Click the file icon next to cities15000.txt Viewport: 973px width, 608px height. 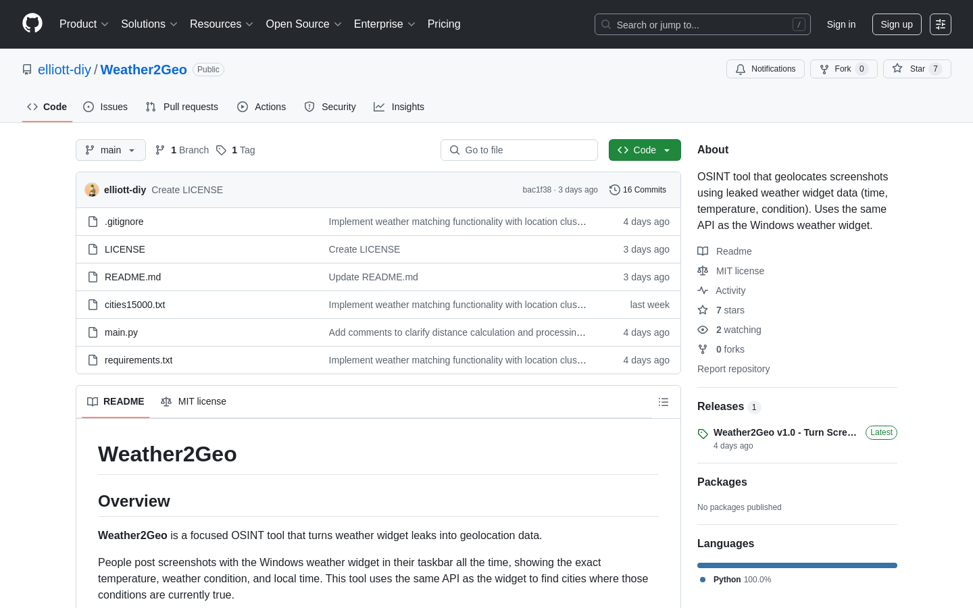[93, 305]
